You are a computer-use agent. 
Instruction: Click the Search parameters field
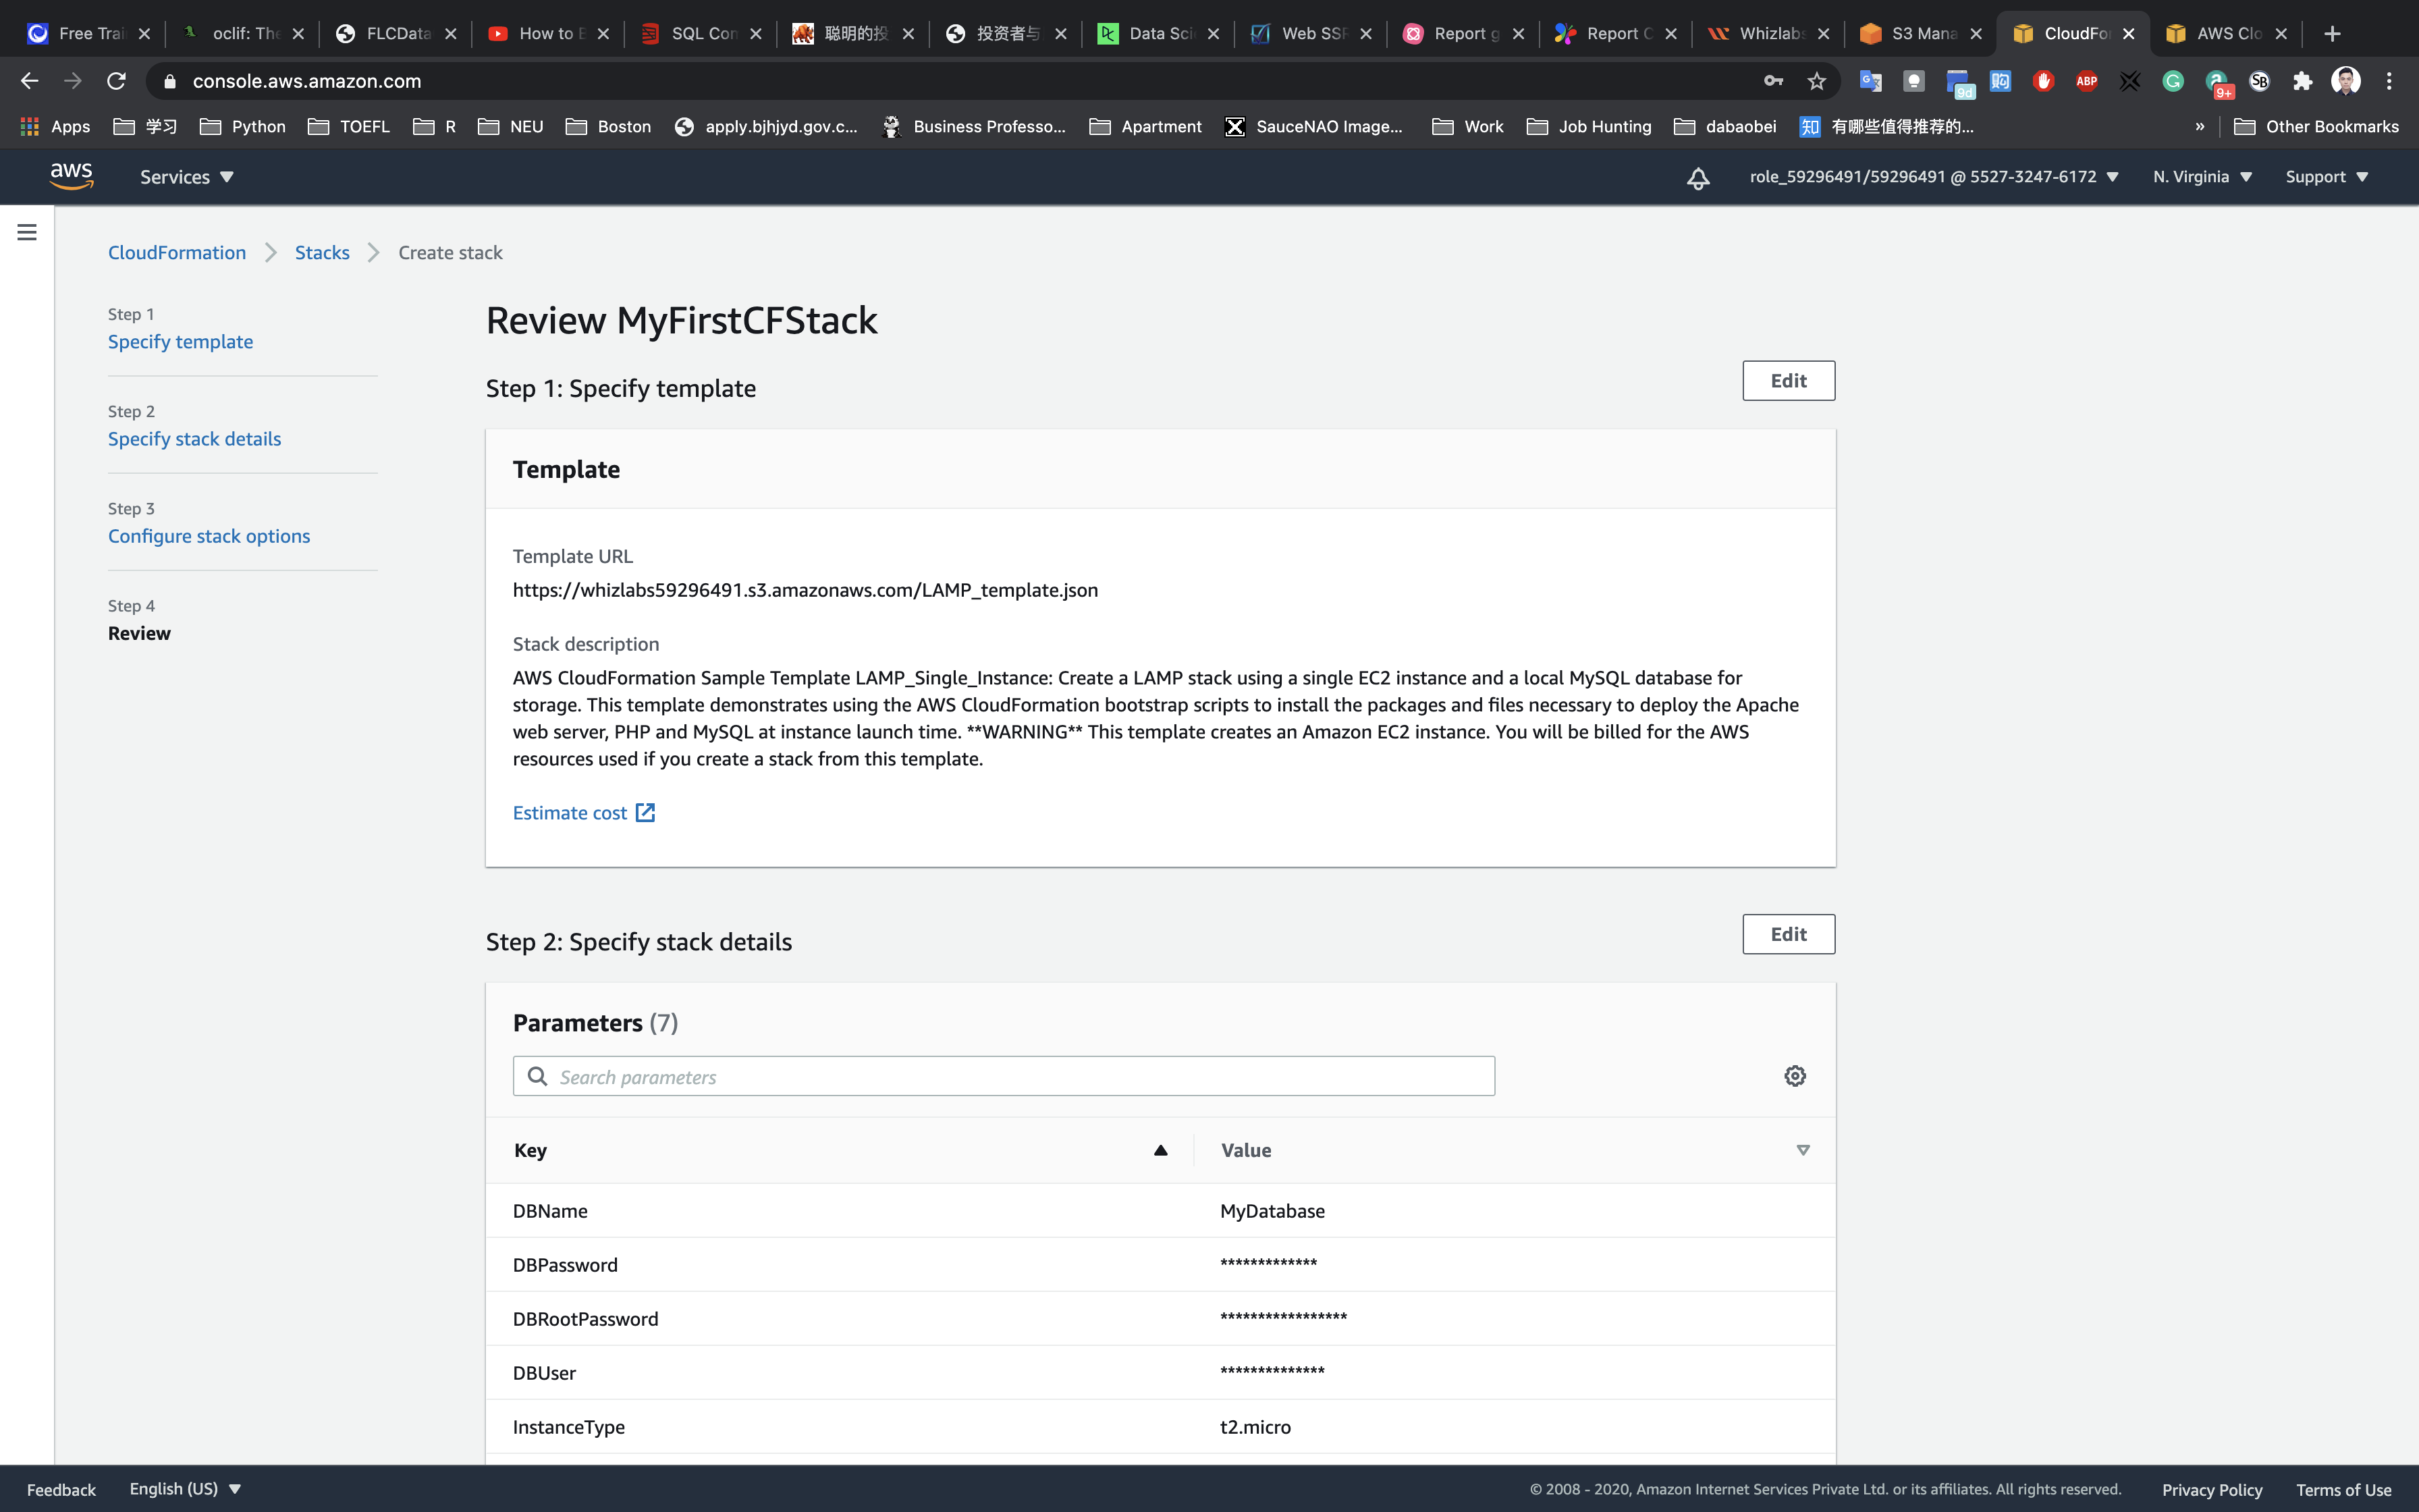point(1004,1076)
